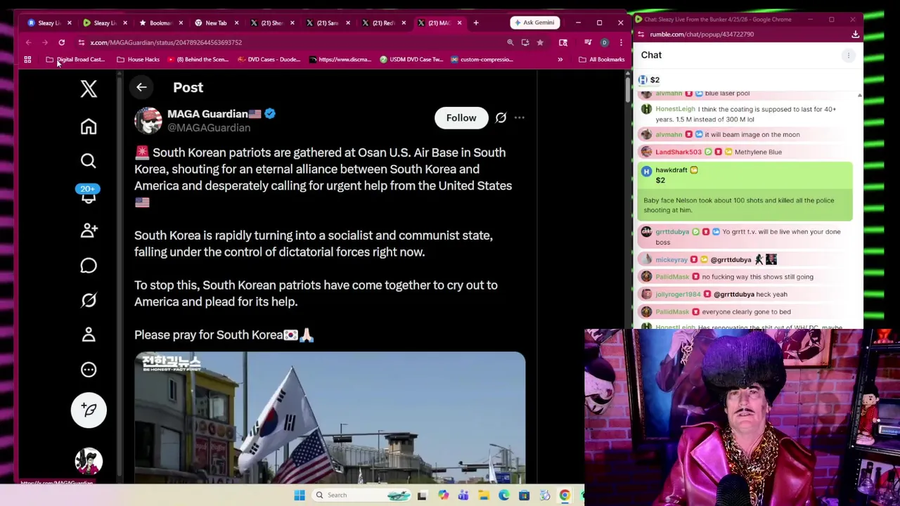Click Grok explain icon next to Follow
This screenshot has width=900, height=506.
coord(501,117)
